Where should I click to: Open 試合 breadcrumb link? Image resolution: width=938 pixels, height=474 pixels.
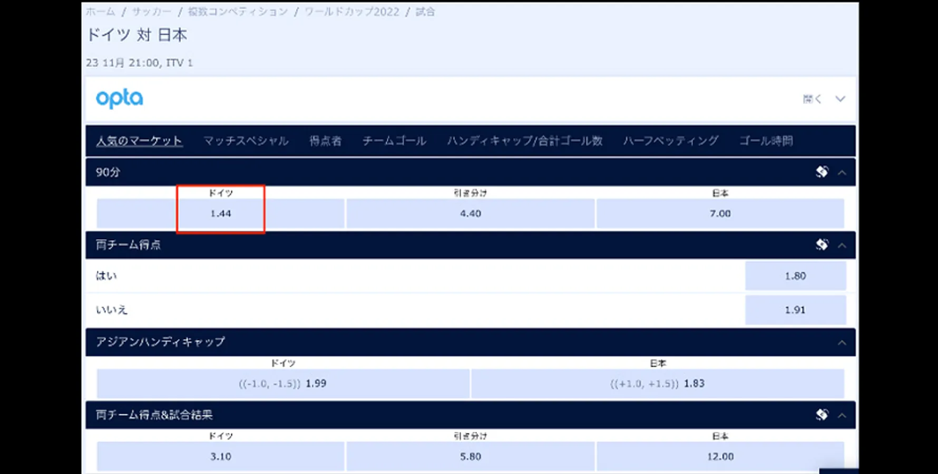click(x=425, y=12)
